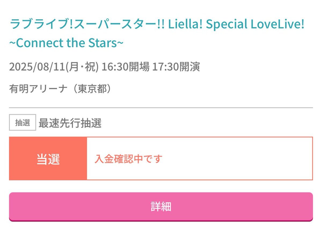Click the white area of the payment status box

200,159
